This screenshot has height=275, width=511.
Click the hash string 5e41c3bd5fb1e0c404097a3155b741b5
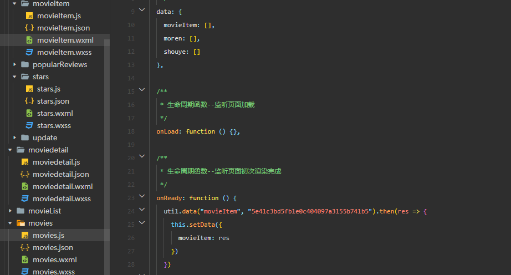point(310,211)
